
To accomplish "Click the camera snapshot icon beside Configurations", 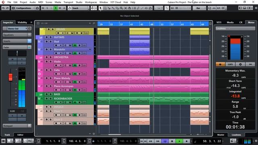I will [x=37, y=8].
